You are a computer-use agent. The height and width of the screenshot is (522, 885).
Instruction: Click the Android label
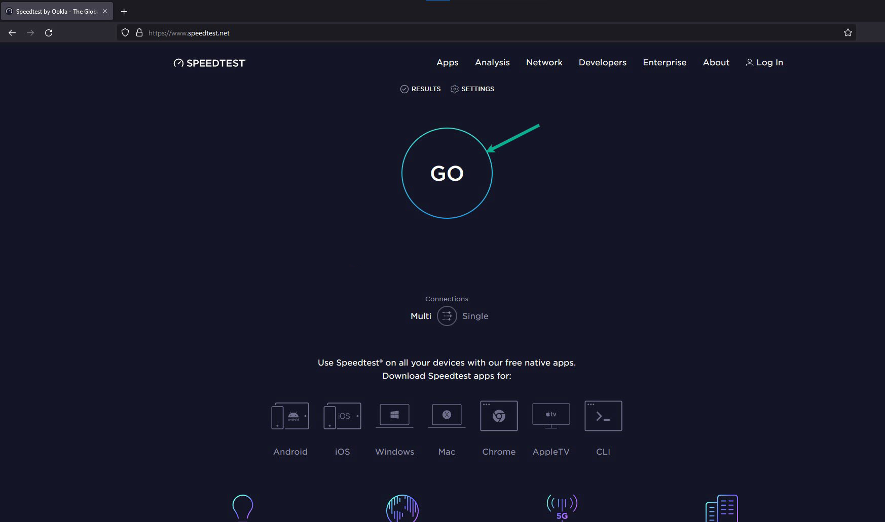(x=290, y=452)
